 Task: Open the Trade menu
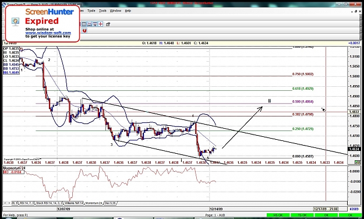coord(91,10)
